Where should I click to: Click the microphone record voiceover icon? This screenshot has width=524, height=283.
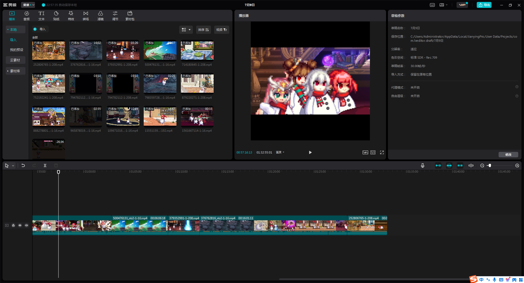point(423,165)
